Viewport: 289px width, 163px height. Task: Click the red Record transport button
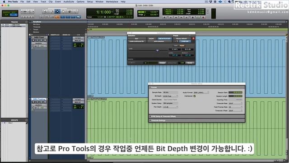203,17
